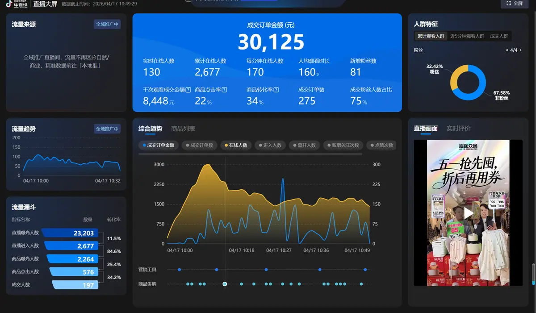This screenshot has width=536, height=313.
Task: Click the 直播曝光人数 funnel bar 23,203
Action: tap(70, 233)
